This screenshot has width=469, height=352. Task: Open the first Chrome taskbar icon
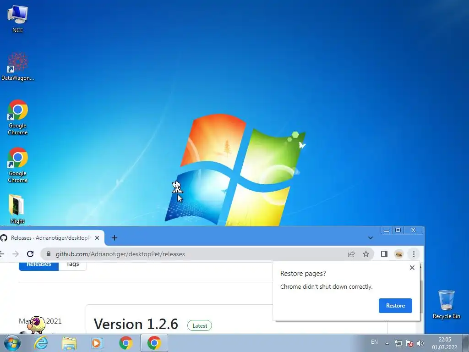[125, 343]
